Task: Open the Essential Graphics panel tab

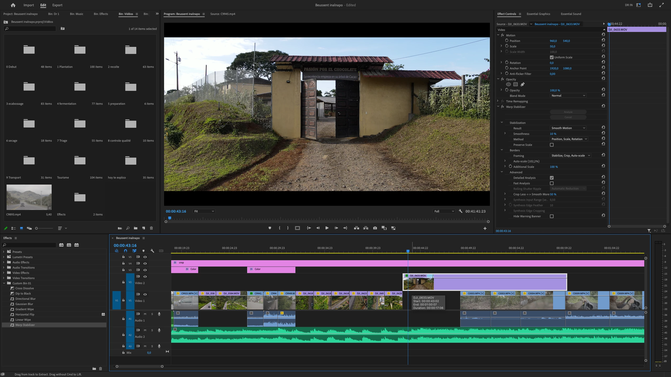Action: coord(538,14)
